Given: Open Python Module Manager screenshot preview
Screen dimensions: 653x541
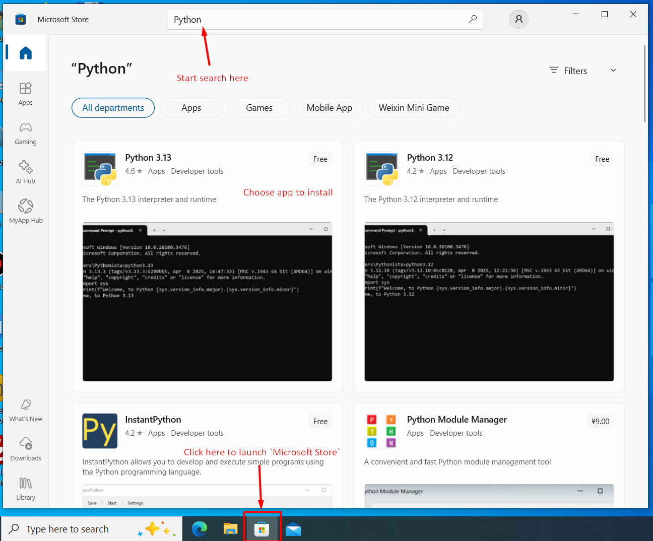Looking at the screenshot, I should coord(489,496).
